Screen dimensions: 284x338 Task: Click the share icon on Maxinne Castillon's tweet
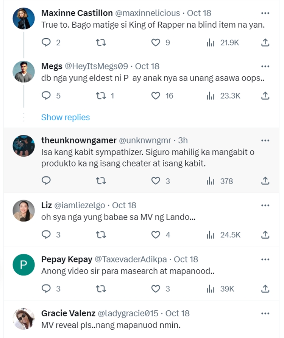265,42
